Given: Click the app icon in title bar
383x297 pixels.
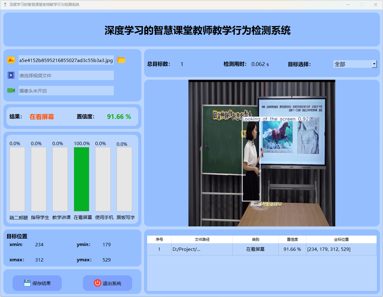Looking at the screenshot, I should click(5, 5).
